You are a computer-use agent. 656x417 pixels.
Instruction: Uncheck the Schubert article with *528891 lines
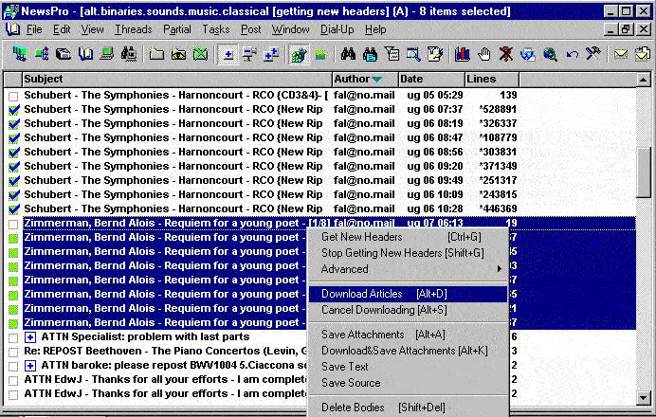(x=13, y=110)
